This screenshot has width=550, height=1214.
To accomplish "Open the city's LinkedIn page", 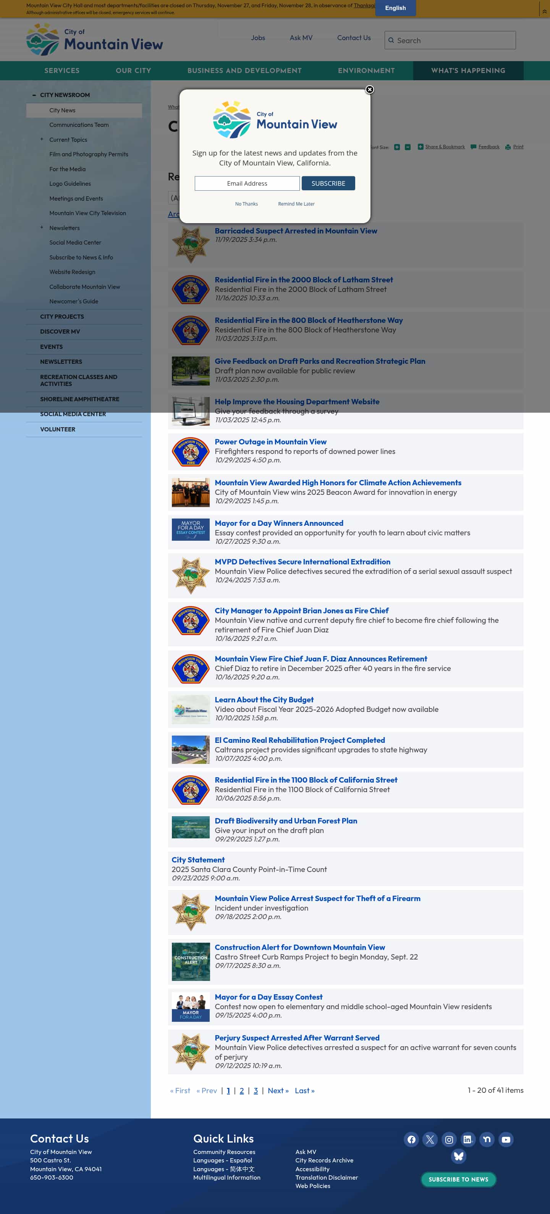I will point(467,1139).
